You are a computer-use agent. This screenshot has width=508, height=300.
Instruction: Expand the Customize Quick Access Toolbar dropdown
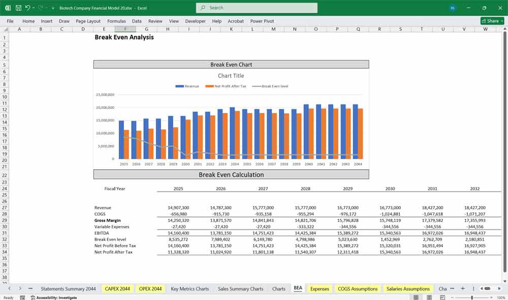53,8
